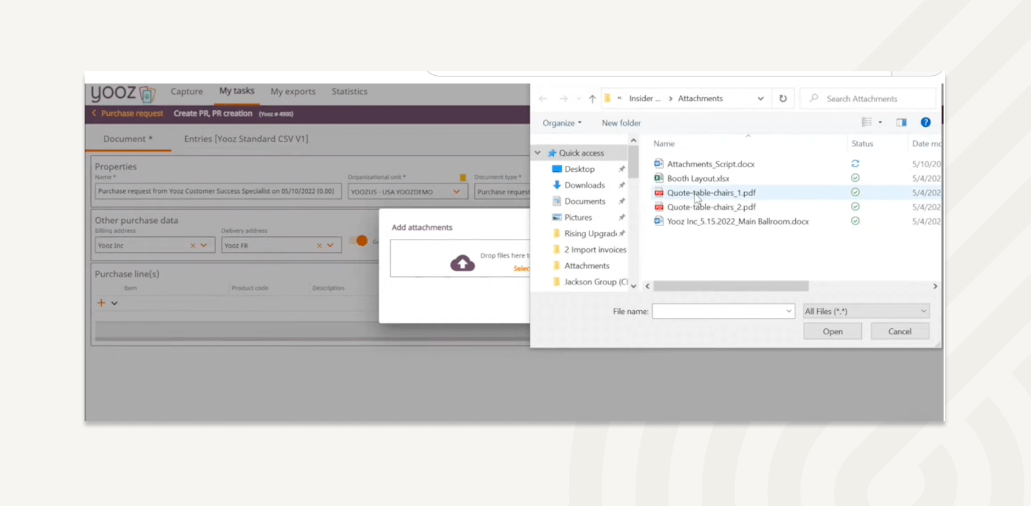The image size is (1031, 506).
Task: Click Select link in Add attachments
Action: coord(522,268)
